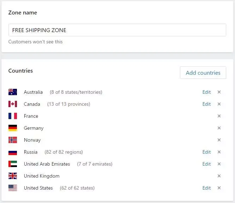Screen dimensions: 235x203
Task: Click the Germany country name
Action: click(34, 128)
